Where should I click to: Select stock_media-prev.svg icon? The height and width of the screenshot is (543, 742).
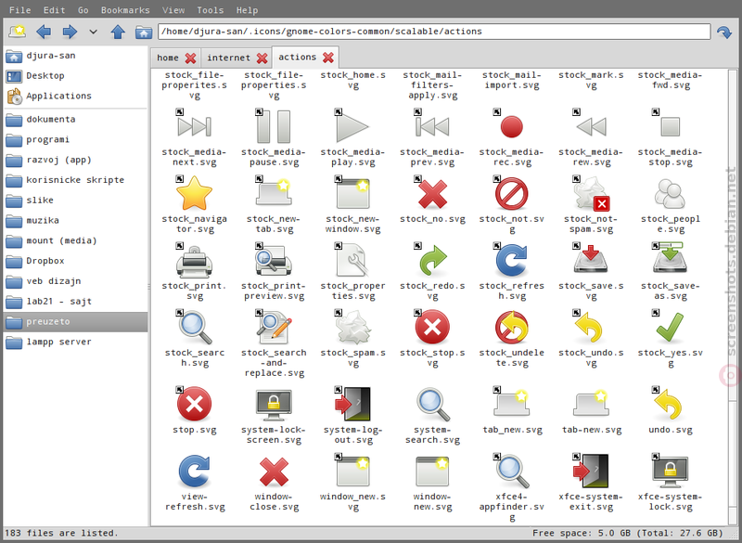click(x=432, y=126)
